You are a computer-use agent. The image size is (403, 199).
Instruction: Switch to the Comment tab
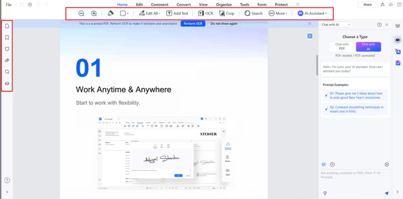[x=160, y=5]
